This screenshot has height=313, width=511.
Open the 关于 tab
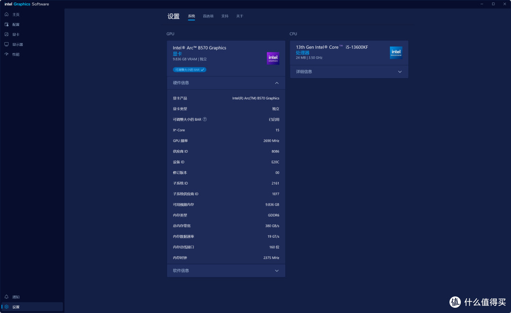(240, 16)
